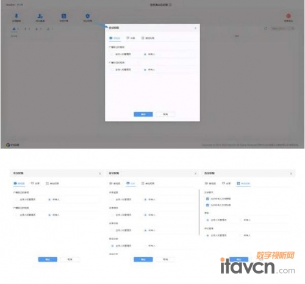Click the refresh icon beside the search box
The height and width of the screenshot is (284, 305).
[x=265, y=28]
